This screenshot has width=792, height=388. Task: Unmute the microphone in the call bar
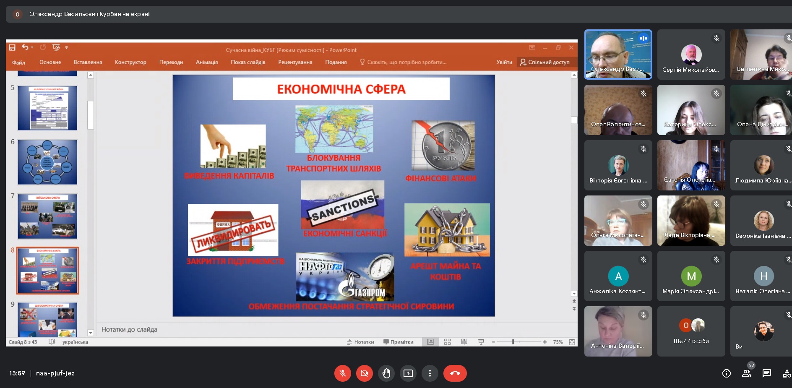click(342, 373)
